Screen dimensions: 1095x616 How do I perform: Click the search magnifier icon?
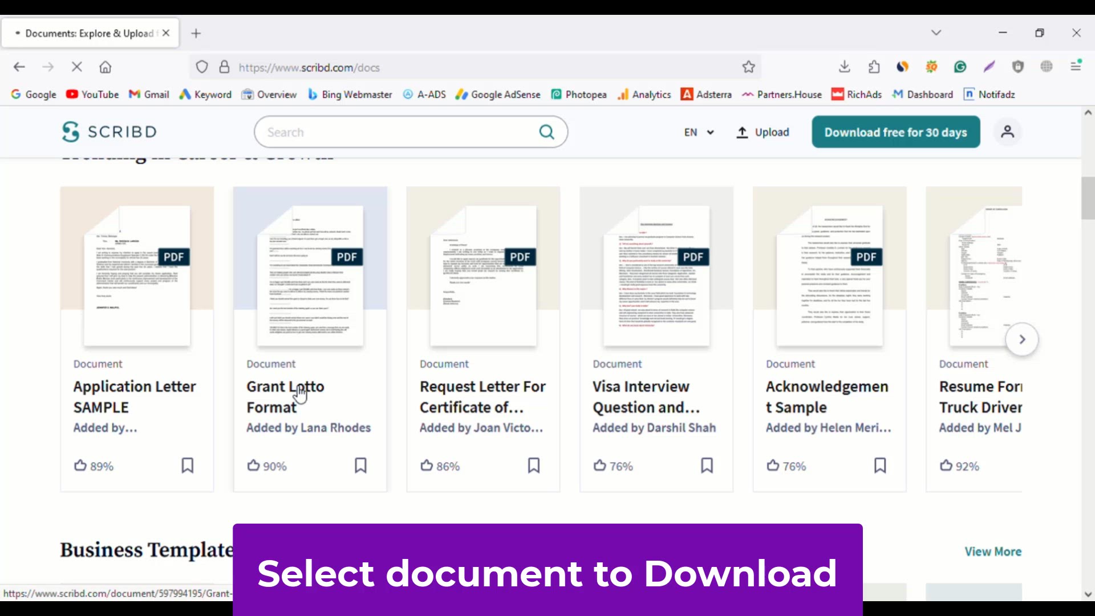click(x=546, y=132)
